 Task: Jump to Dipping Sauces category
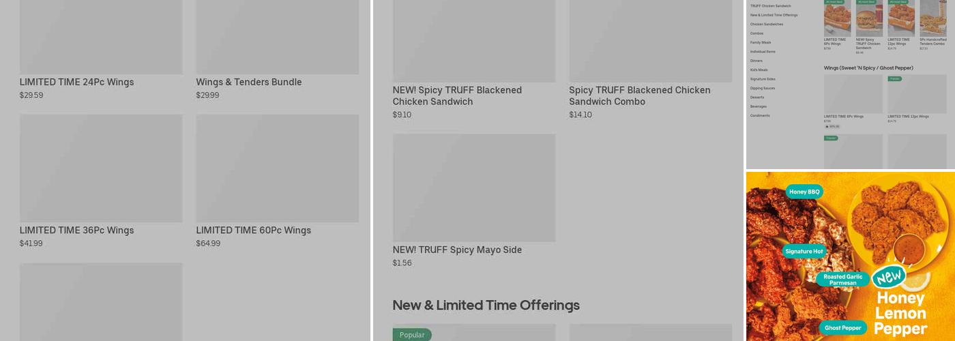pyautogui.click(x=763, y=88)
